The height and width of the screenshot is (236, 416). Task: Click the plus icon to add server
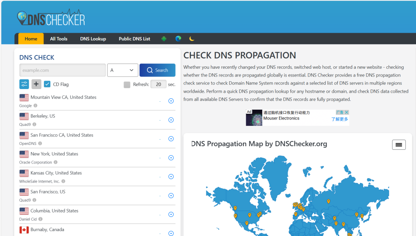tap(37, 84)
